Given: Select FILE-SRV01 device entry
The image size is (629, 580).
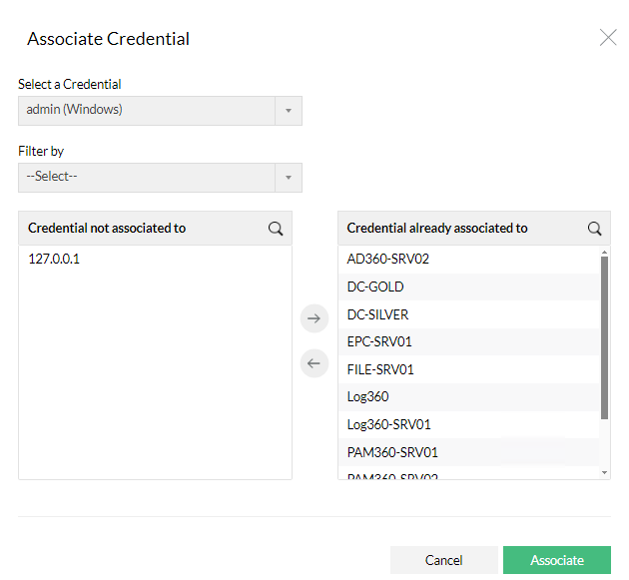Looking at the screenshot, I should pyautogui.click(x=380, y=369).
